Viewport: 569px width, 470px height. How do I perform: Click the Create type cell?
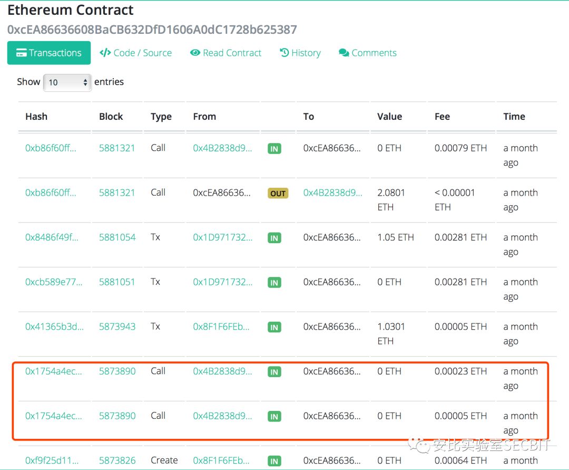point(164,461)
